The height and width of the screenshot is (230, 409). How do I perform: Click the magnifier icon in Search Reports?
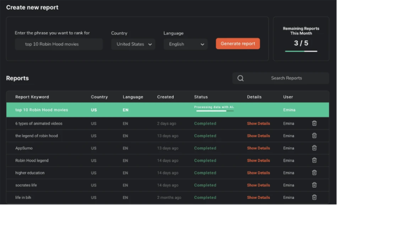[240, 78]
